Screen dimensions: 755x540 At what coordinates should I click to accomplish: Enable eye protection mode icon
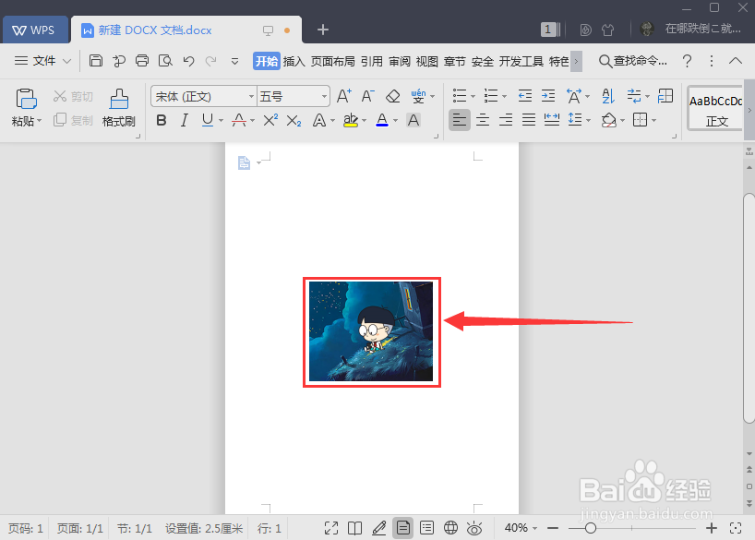[x=474, y=528]
